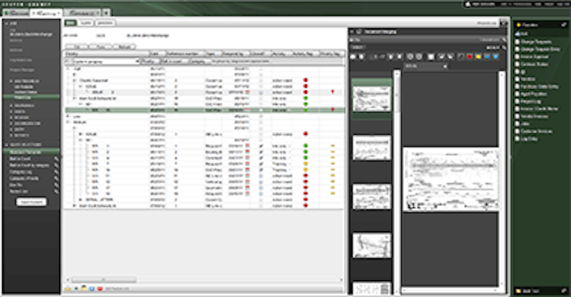Click the edit icon beside the first left sidebar shortcut
Screen dimensions: 571x297
[x=56, y=158]
